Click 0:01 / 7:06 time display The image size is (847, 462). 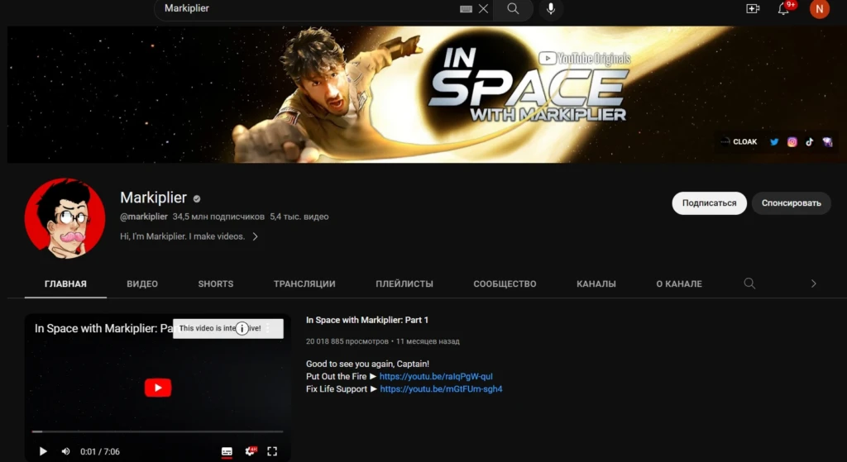click(x=100, y=452)
